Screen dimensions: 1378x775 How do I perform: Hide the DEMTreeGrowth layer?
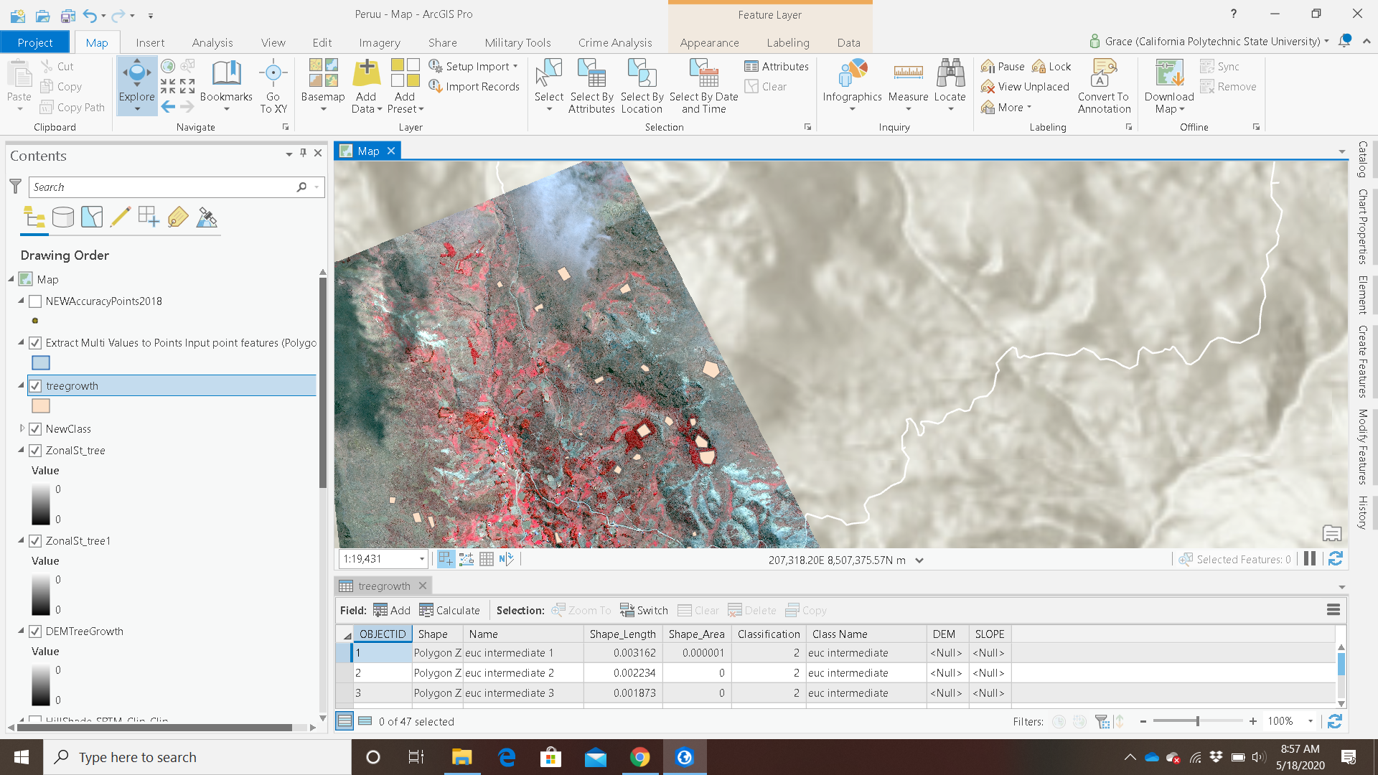click(35, 631)
